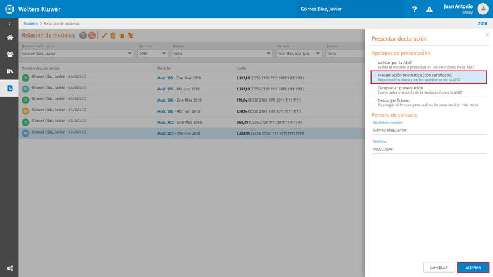Click status icon of Mod. 115 Abr-Jun row
The image size is (493, 277).
pos(25,89)
